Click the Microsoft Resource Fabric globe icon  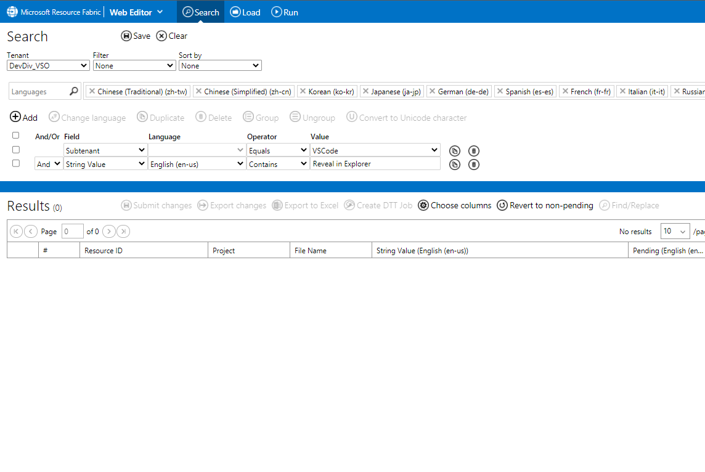12,12
